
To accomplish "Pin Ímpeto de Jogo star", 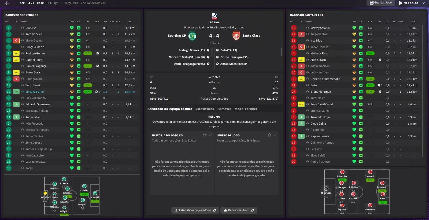I will [x=269, y=135].
